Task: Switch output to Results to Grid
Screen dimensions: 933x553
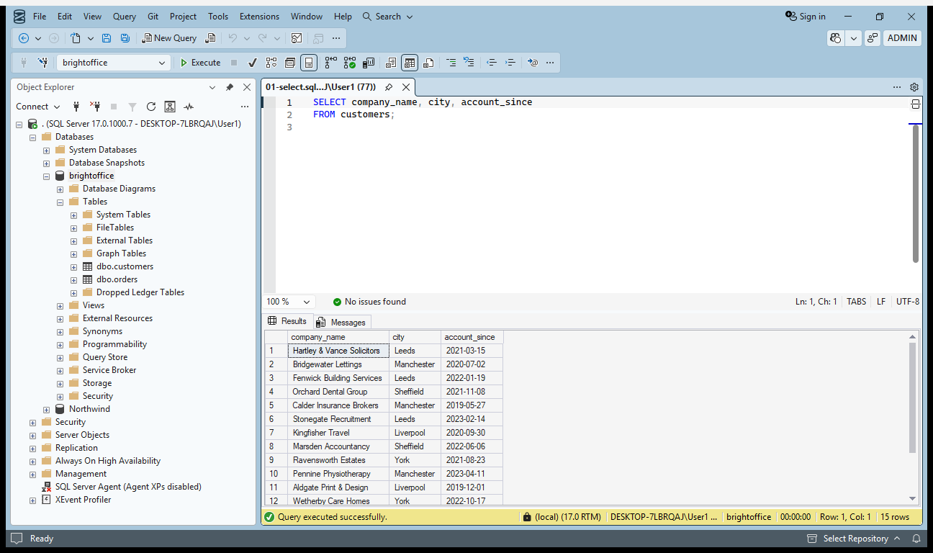Action: point(410,63)
